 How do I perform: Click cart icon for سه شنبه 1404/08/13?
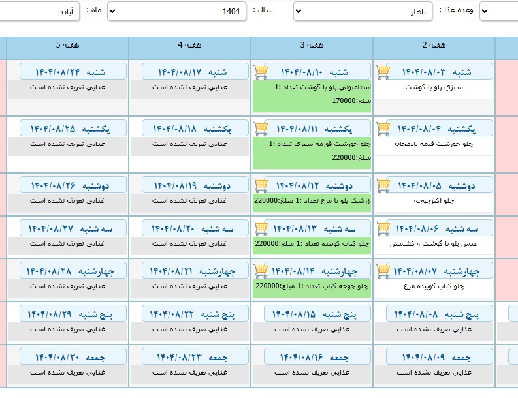click(261, 228)
